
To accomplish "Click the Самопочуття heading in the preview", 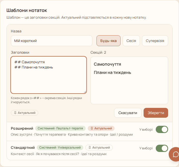I will coord(107,64).
